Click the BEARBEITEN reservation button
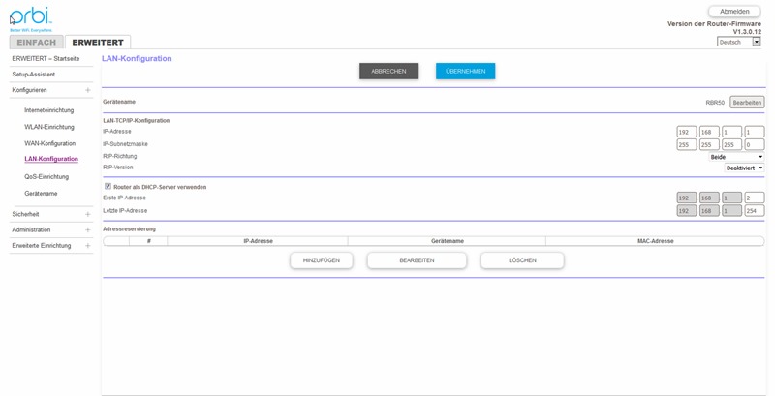 417,260
